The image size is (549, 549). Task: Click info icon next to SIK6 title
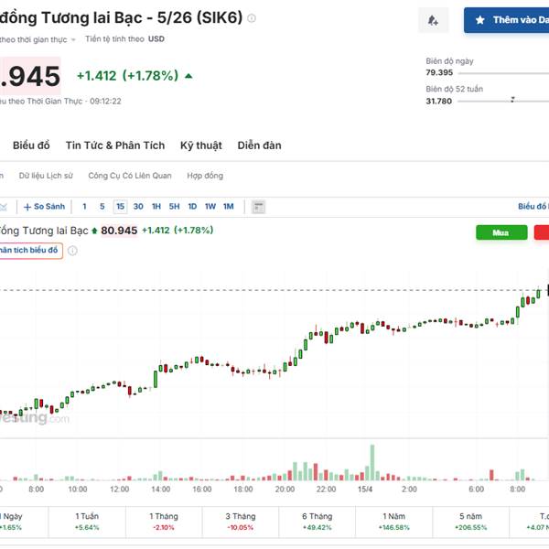coord(252,18)
